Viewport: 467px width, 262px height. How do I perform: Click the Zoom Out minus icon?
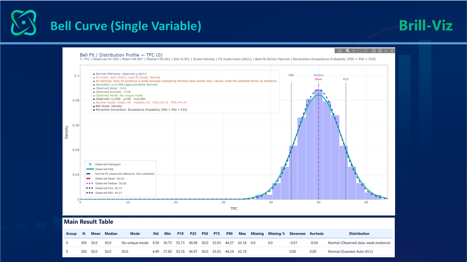[x=380, y=51]
